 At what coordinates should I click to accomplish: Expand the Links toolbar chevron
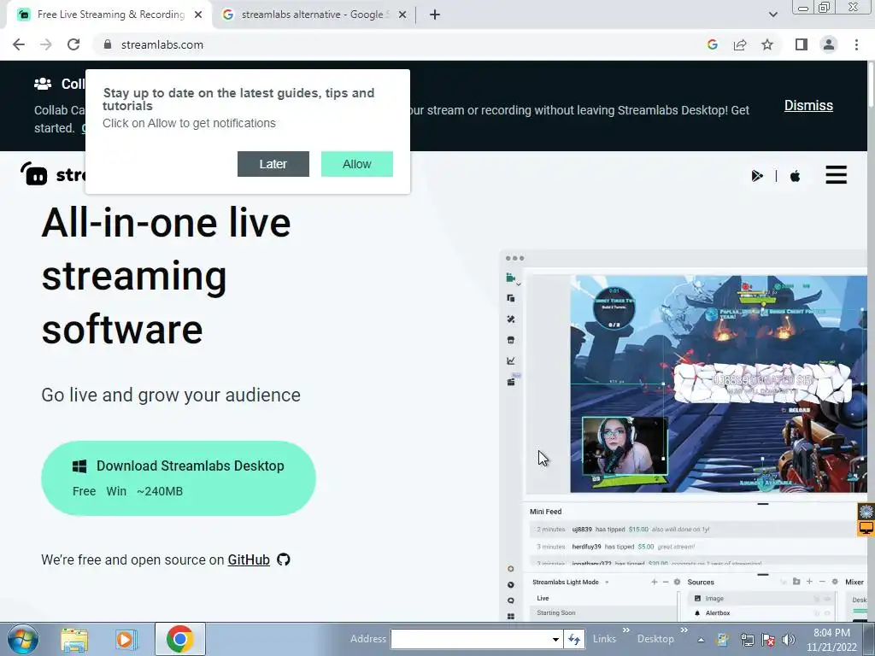pyautogui.click(x=626, y=630)
